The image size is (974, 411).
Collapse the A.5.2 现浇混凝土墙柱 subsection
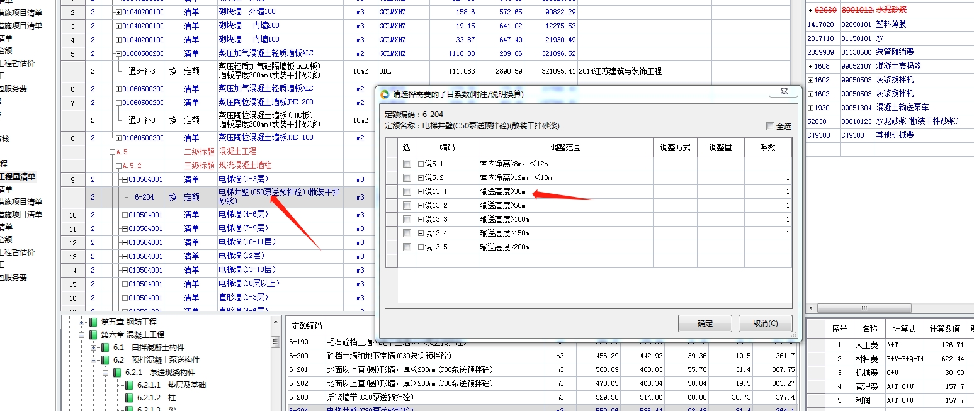tap(118, 166)
